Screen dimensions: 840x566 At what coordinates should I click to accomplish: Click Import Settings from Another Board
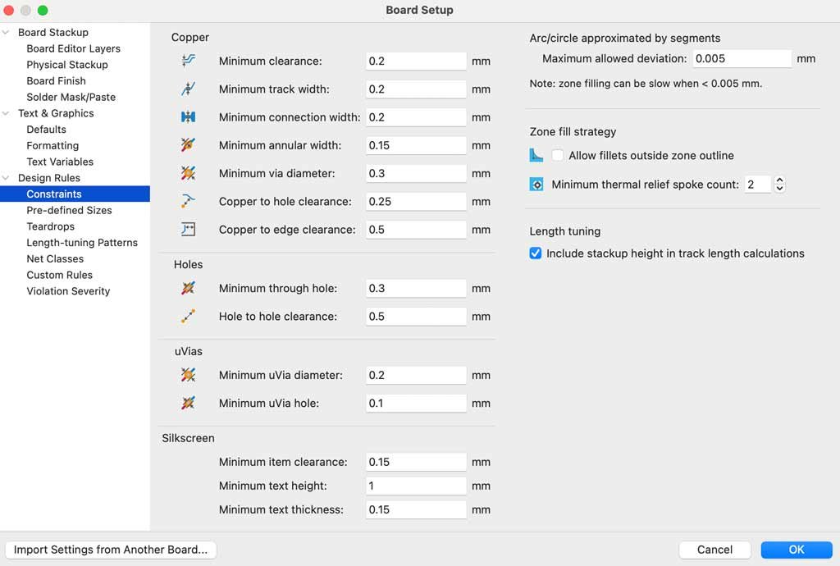(111, 550)
